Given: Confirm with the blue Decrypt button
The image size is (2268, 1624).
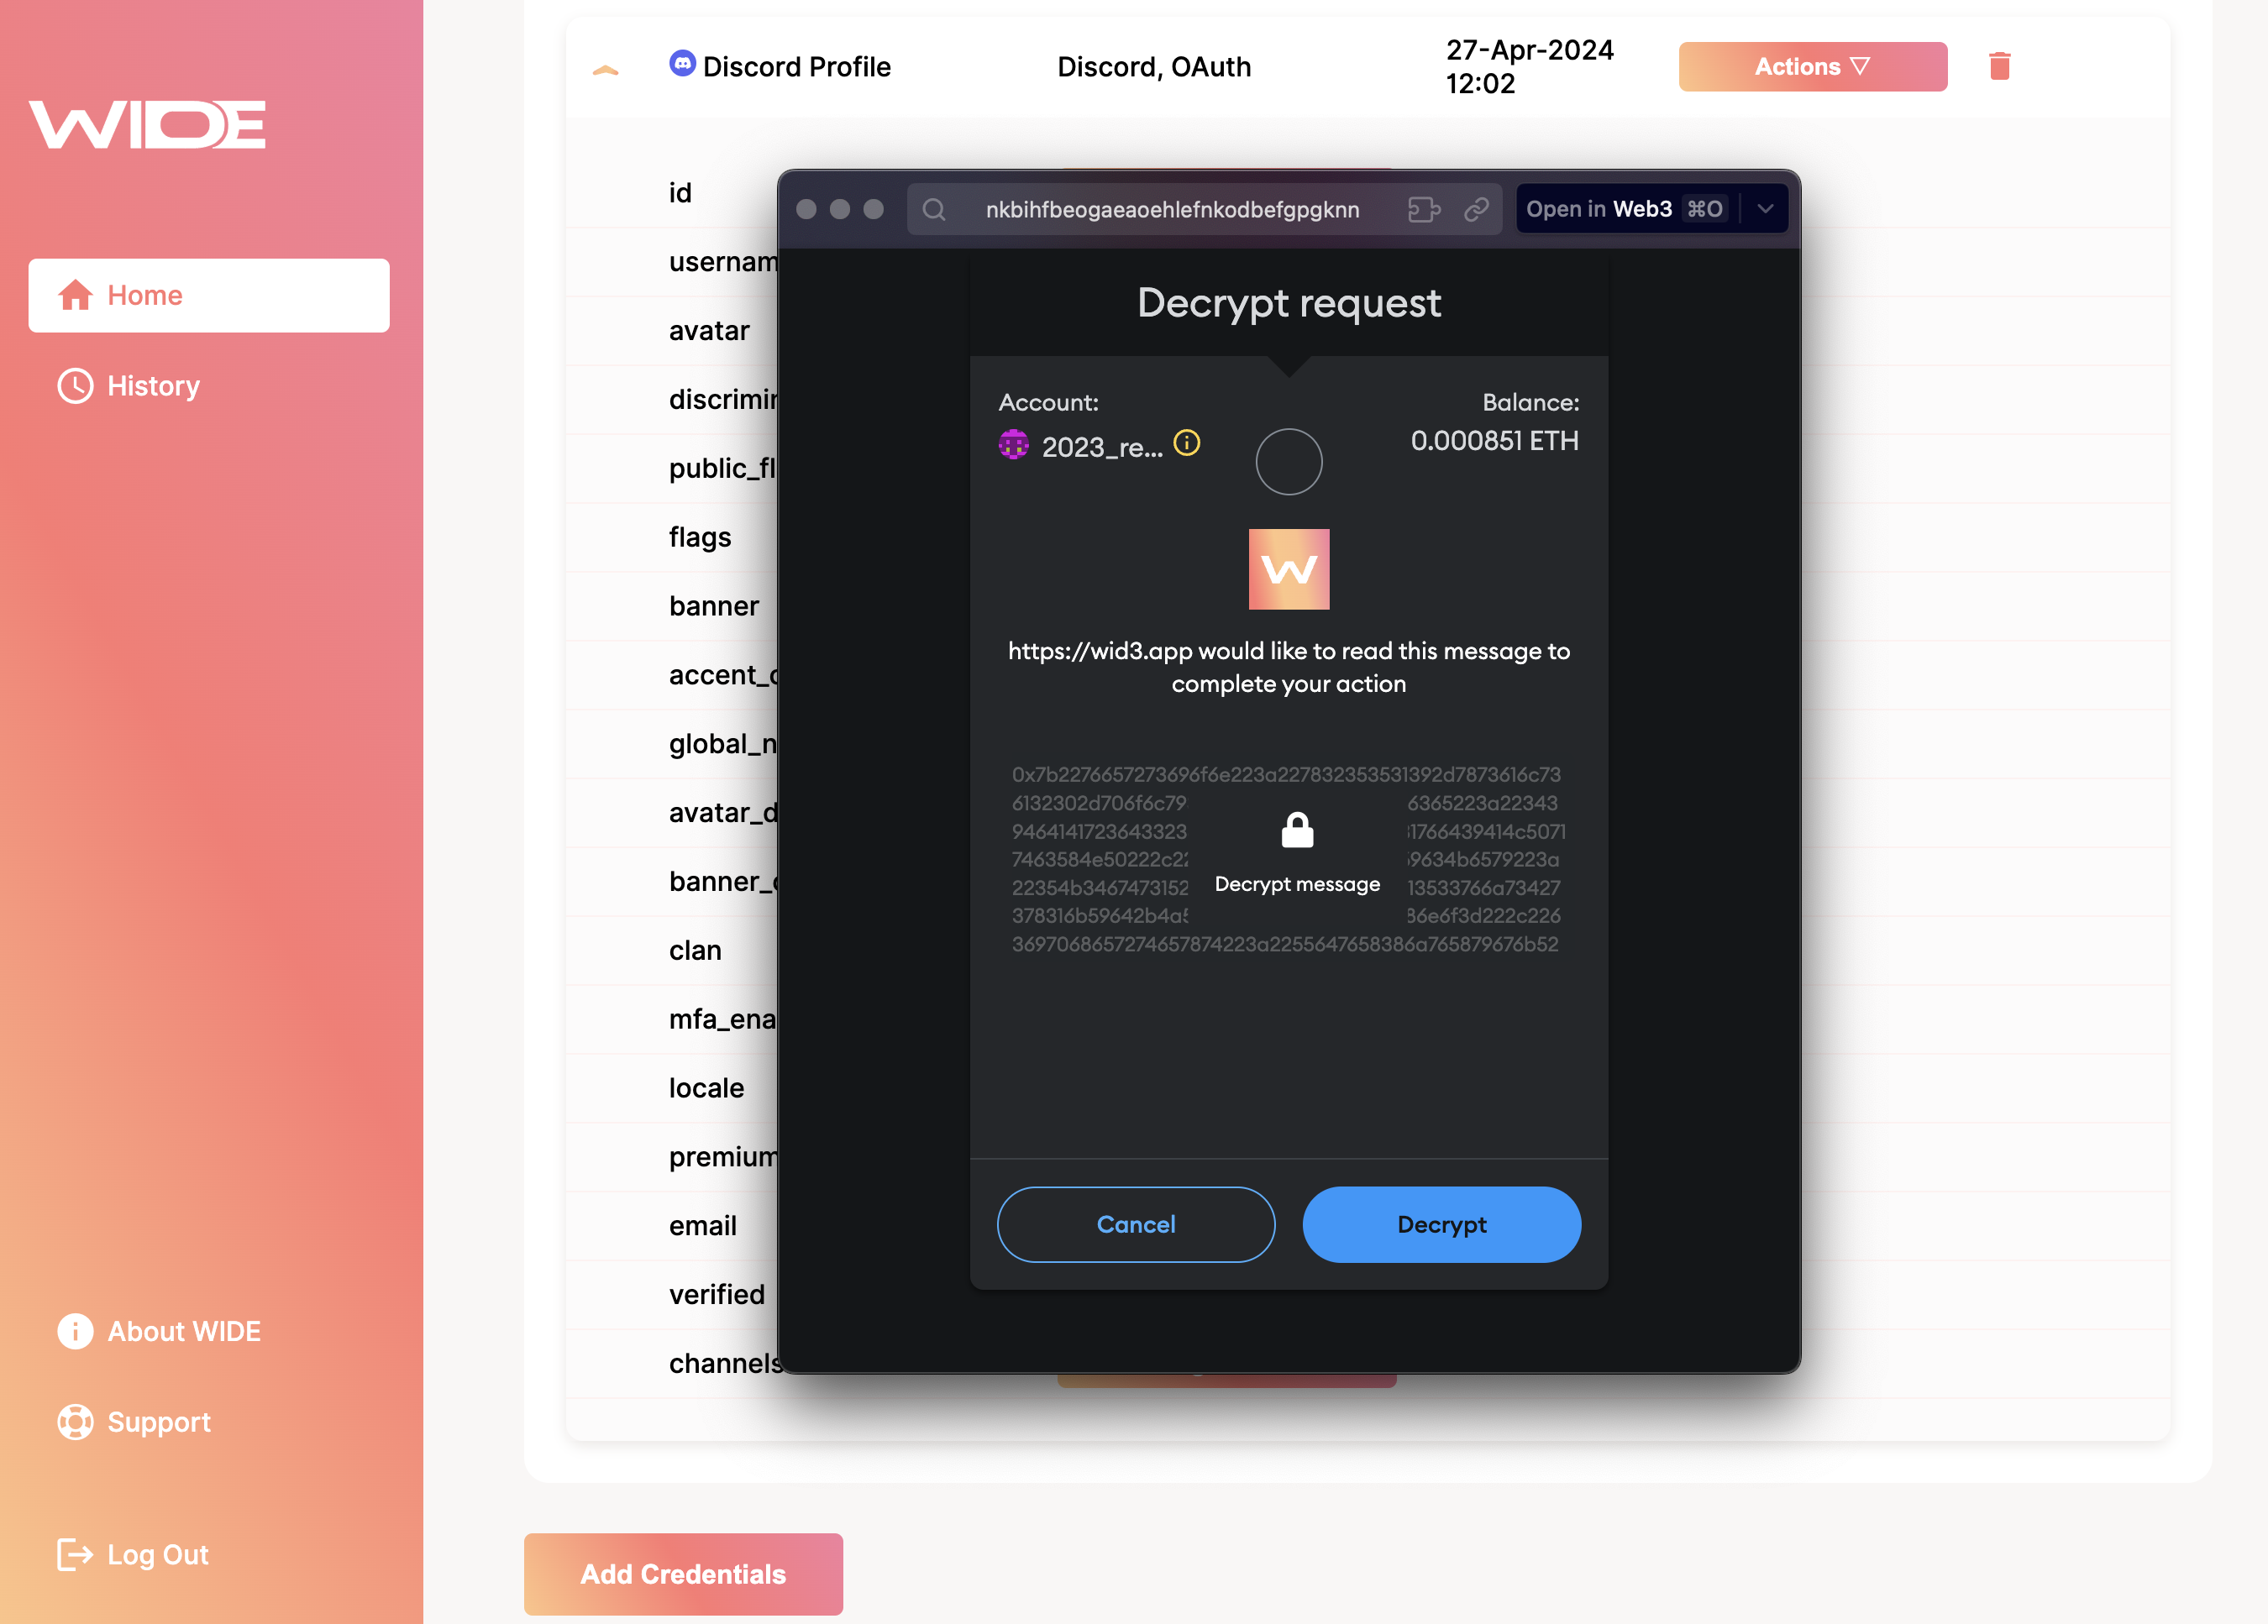Looking at the screenshot, I should (1441, 1224).
